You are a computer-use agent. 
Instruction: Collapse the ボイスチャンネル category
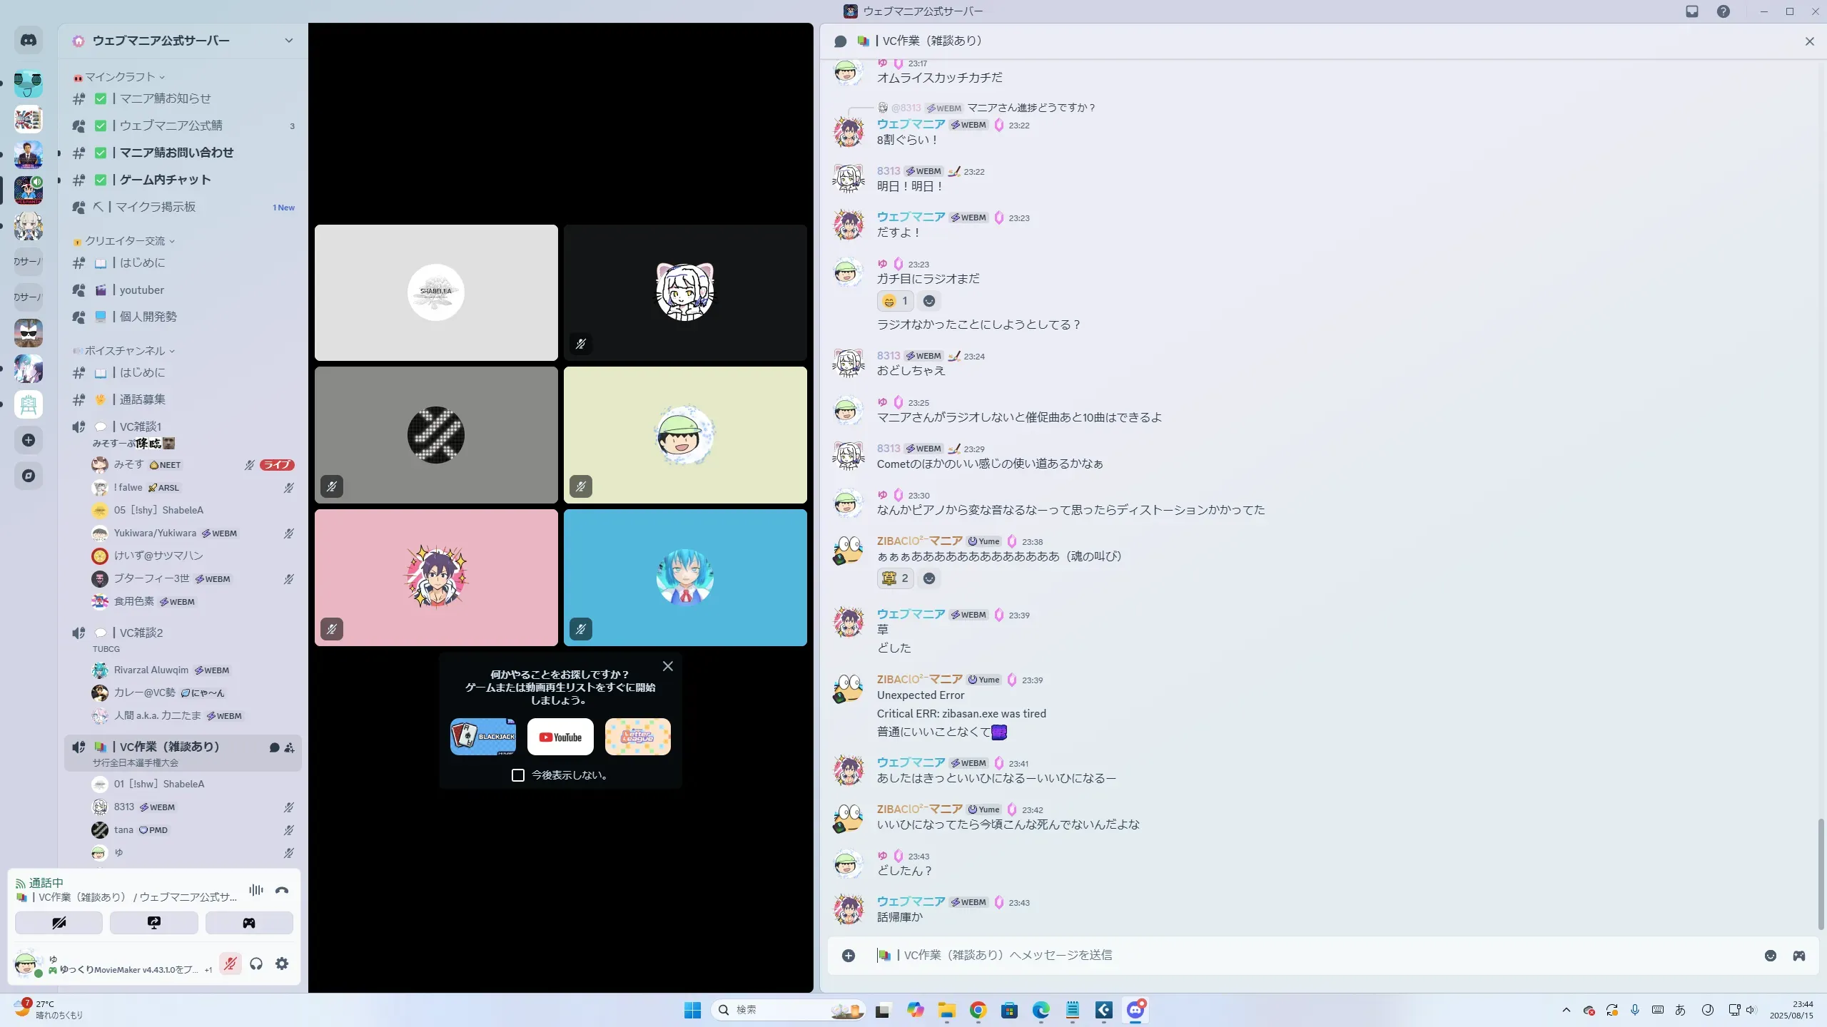(125, 351)
